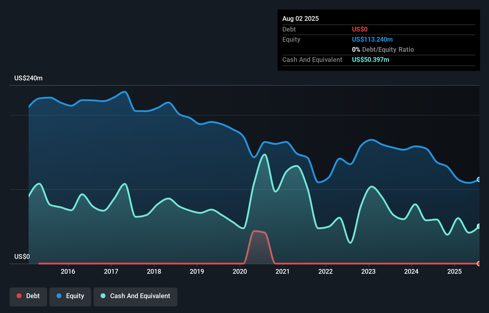The image size is (489, 313).
Task: Toggle the Equity series visibility
Action: [70, 296]
